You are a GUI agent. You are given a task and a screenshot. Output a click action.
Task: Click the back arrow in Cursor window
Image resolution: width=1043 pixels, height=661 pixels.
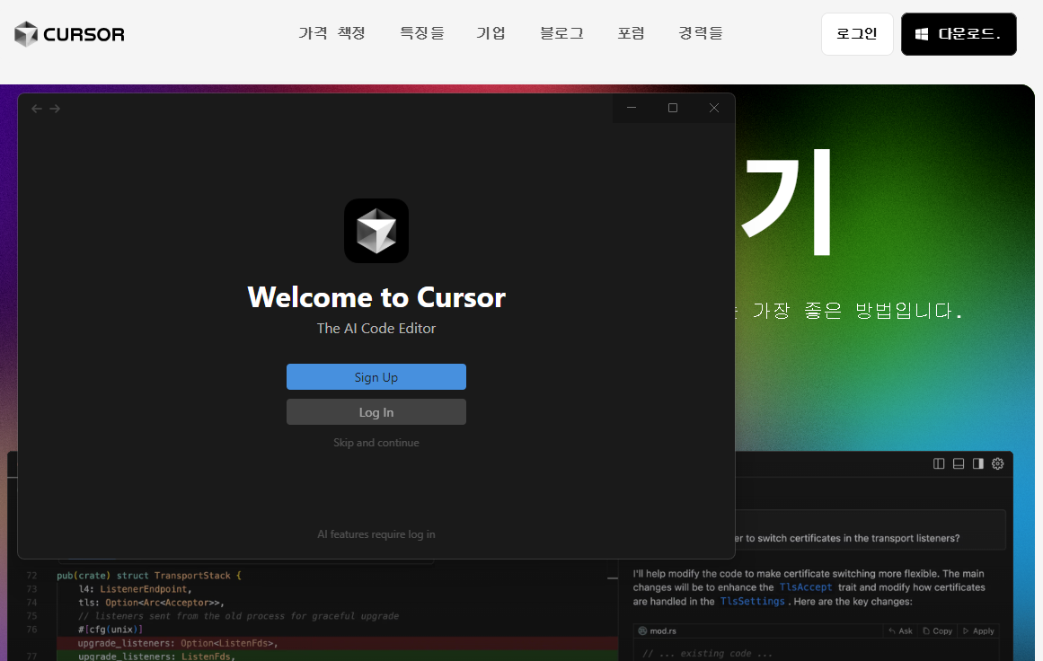pyautogui.click(x=37, y=109)
